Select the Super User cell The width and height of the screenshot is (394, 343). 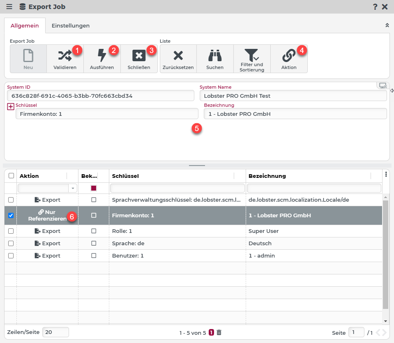click(314, 231)
